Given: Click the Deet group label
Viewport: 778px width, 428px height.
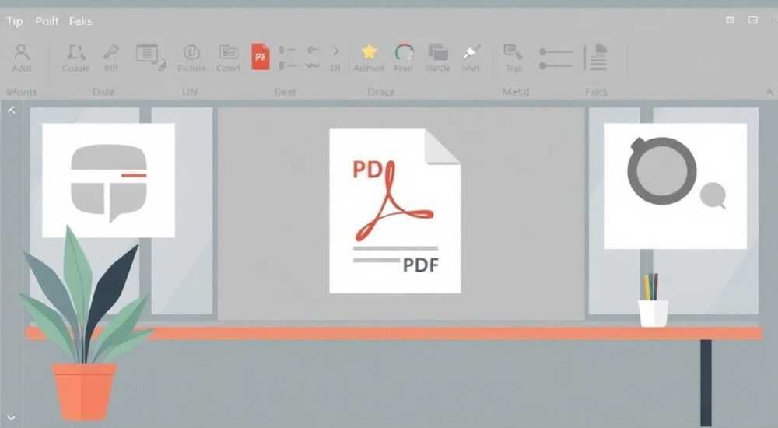Looking at the screenshot, I should coord(285,92).
